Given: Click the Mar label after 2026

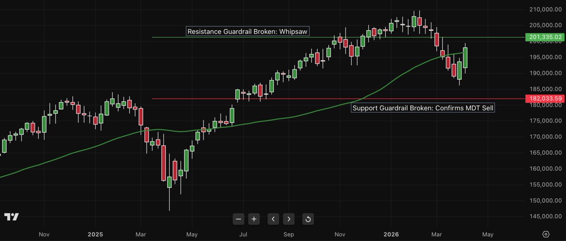Looking at the screenshot, I should pyautogui.click(x=437, y=234).
